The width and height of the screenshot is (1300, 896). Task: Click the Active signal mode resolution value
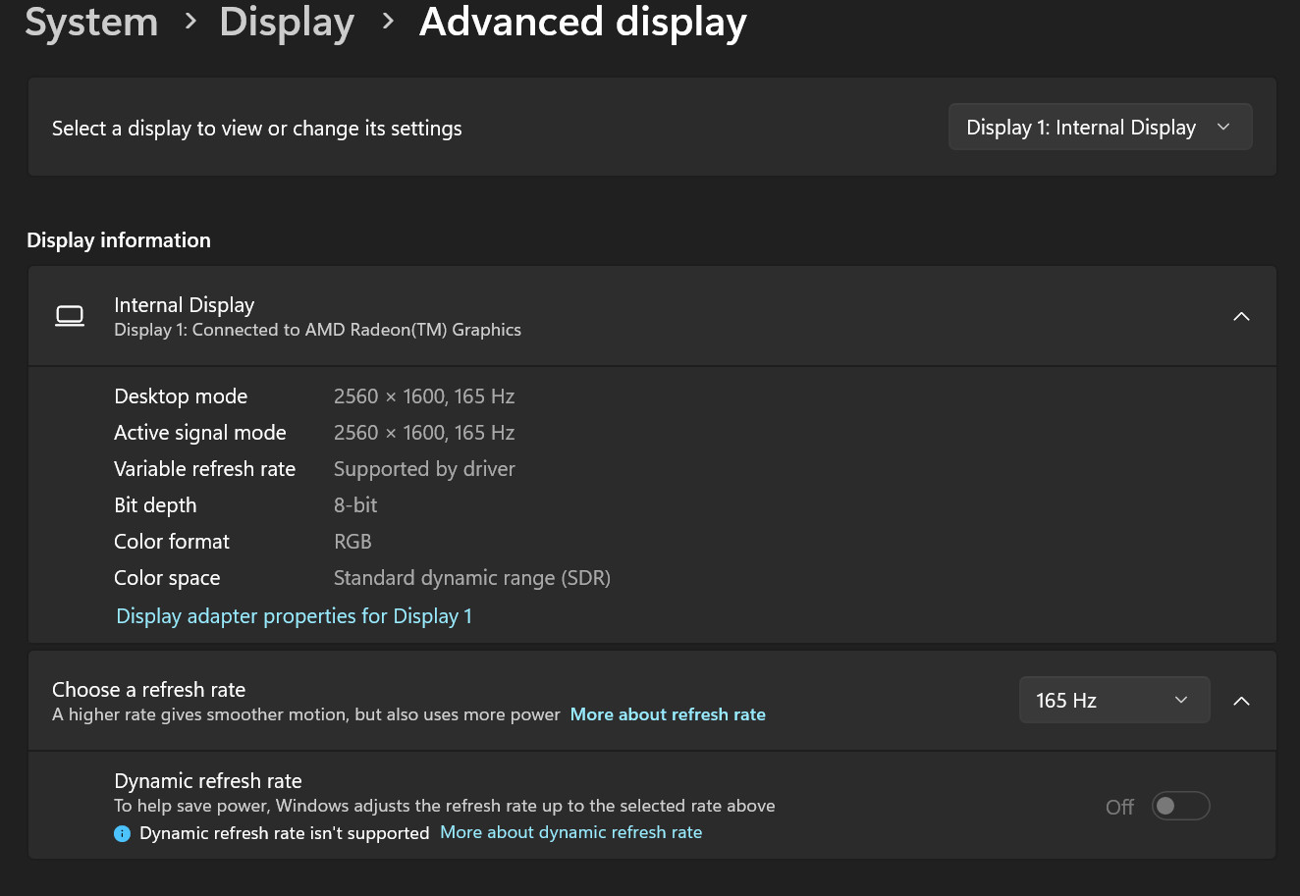[424, 433]
